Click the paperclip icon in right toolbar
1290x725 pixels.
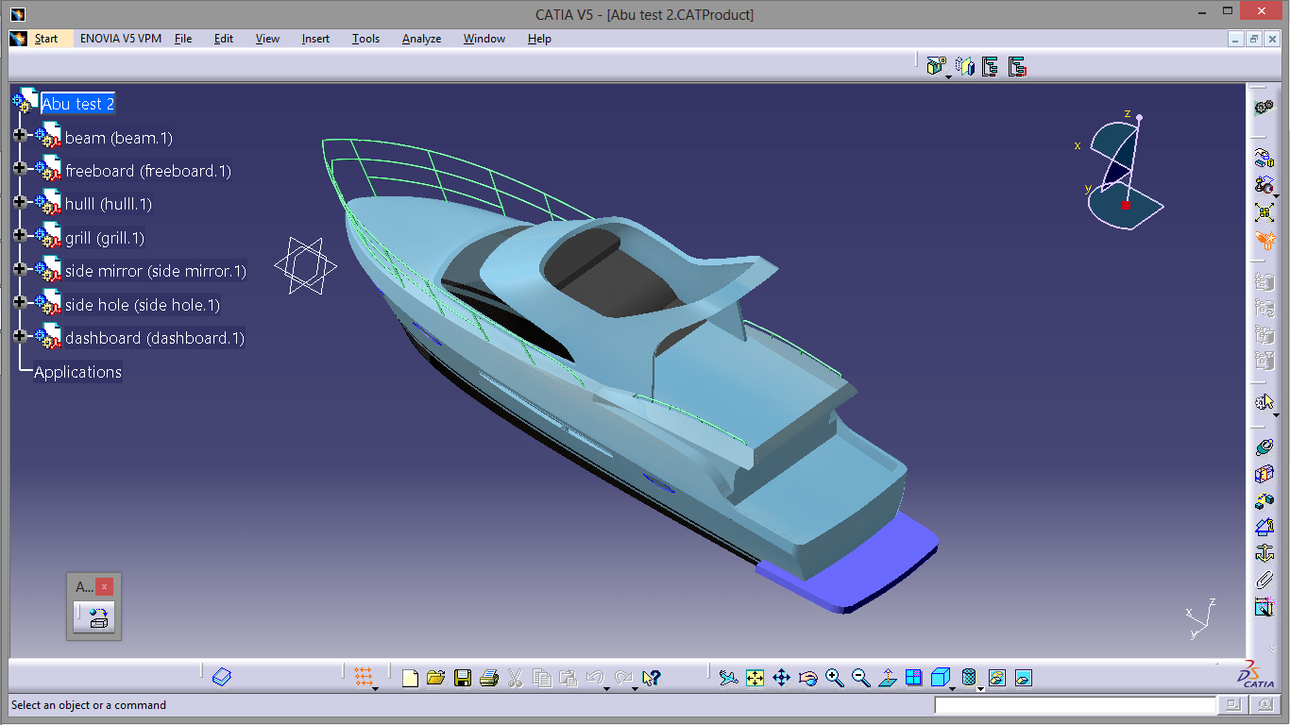coord(1265,580)
